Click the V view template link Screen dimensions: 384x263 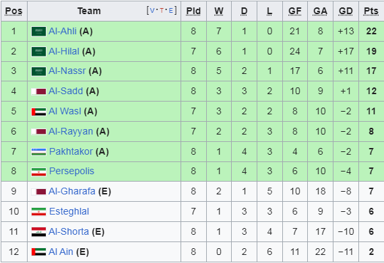click(152, 11)
